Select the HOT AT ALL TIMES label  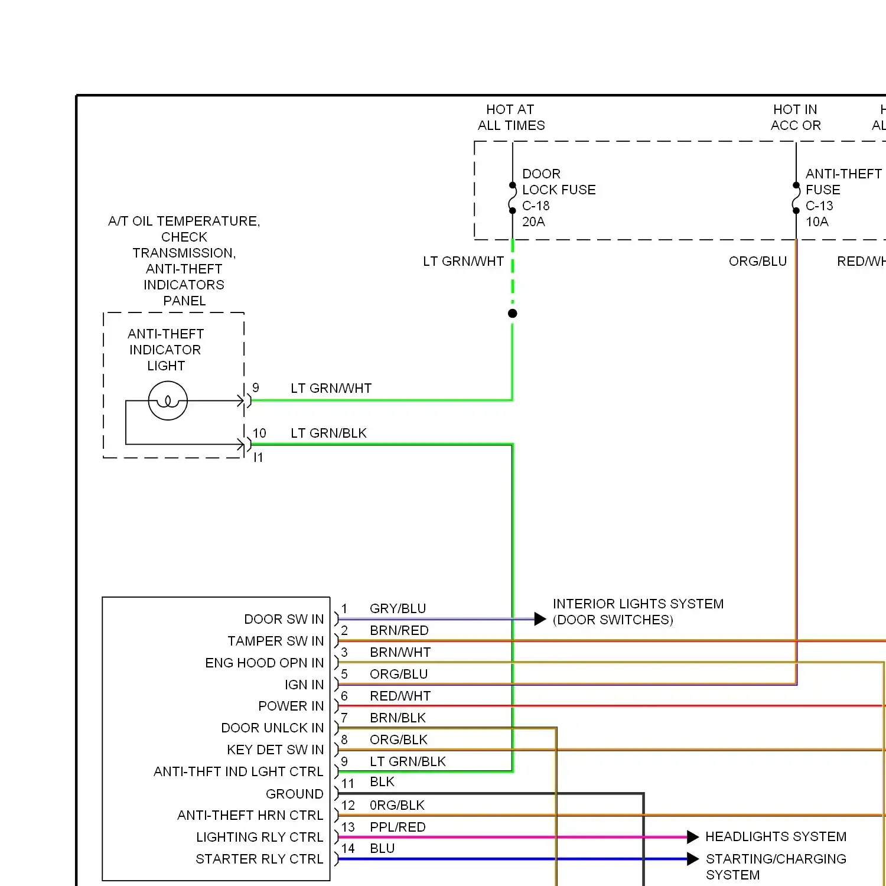click(x=511, y=118)
